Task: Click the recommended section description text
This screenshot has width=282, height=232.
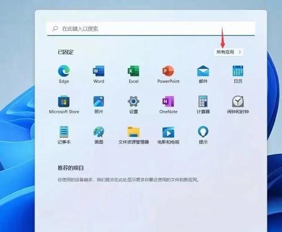Action: [x=129, y=180]
